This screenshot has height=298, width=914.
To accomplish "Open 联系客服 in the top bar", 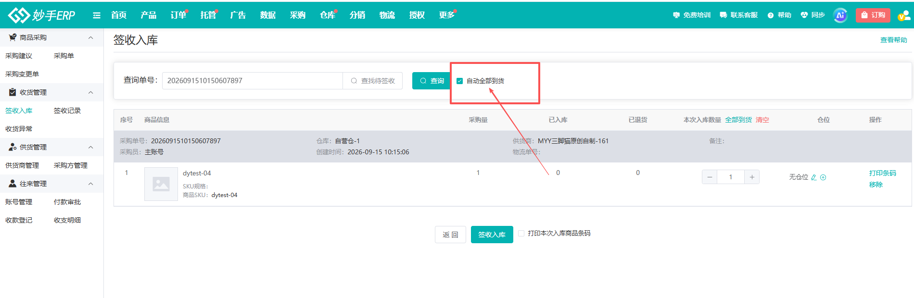I will 739,15.
